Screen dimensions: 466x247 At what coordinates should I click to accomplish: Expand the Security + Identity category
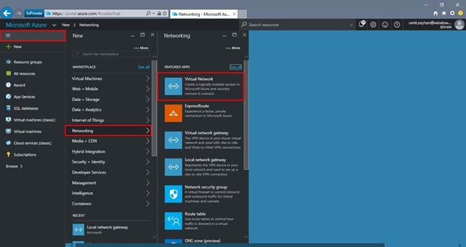click(x=111, y=162)
